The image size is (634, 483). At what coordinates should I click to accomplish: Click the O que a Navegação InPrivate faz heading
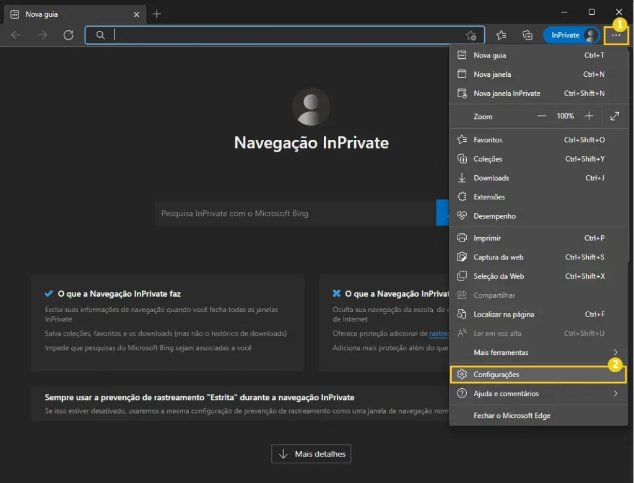119,294
